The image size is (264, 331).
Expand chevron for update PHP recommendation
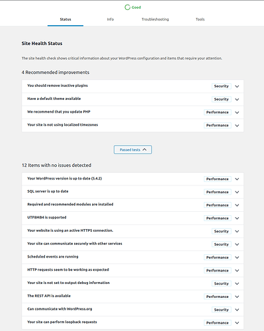coord(237,113)
